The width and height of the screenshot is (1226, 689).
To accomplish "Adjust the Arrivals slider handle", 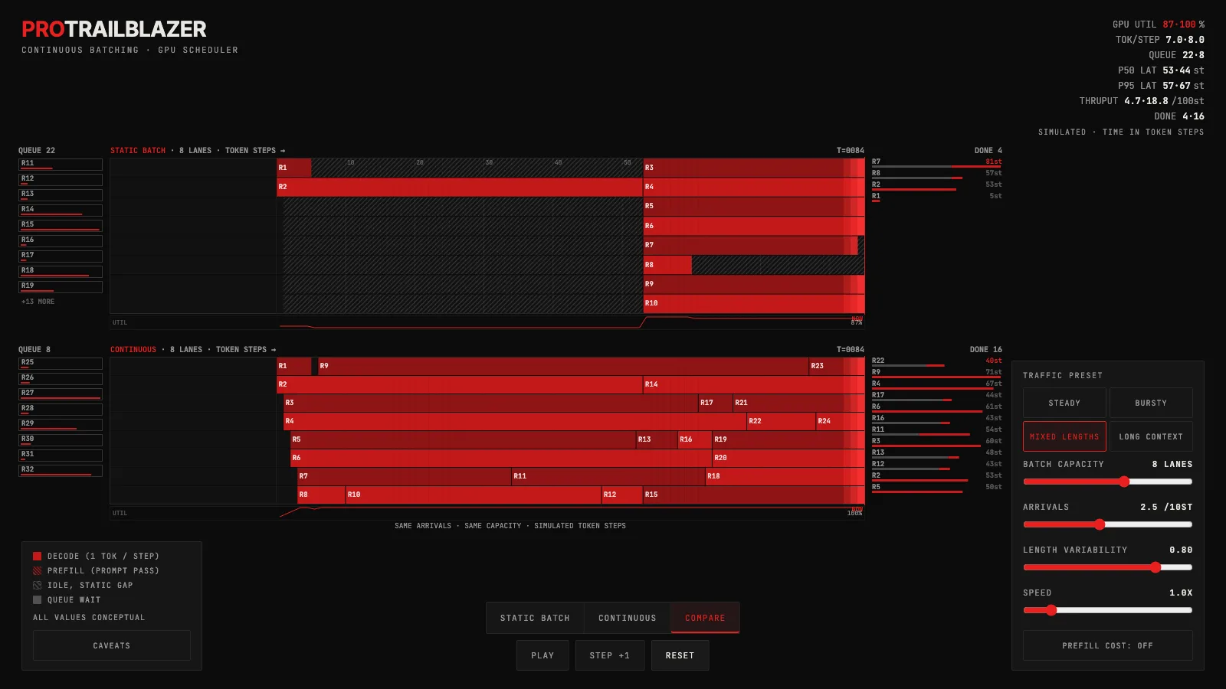I will point(1100,524).
